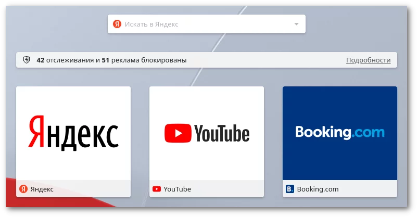
Task: Click the Yandex logo icon in search box
Action: (117, 24)
